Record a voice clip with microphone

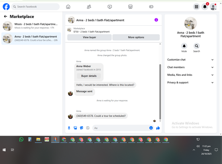coord(69,128)
